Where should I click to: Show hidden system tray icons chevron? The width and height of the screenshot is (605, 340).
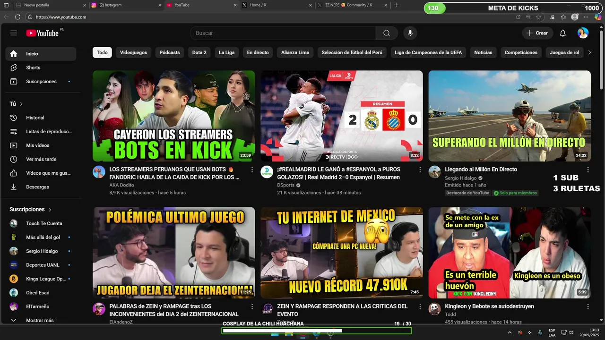510,332
